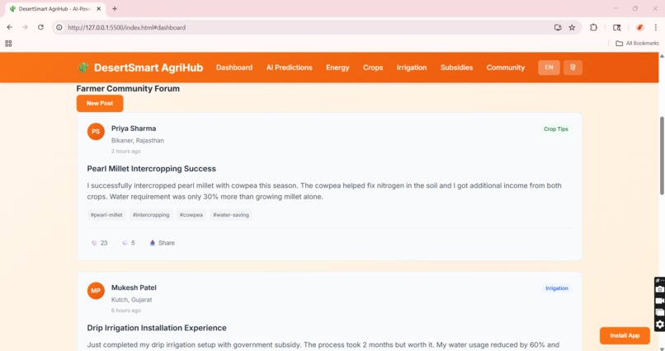Reload the page with refresh icon
This screenshot has height=351, width=665.
40,27
